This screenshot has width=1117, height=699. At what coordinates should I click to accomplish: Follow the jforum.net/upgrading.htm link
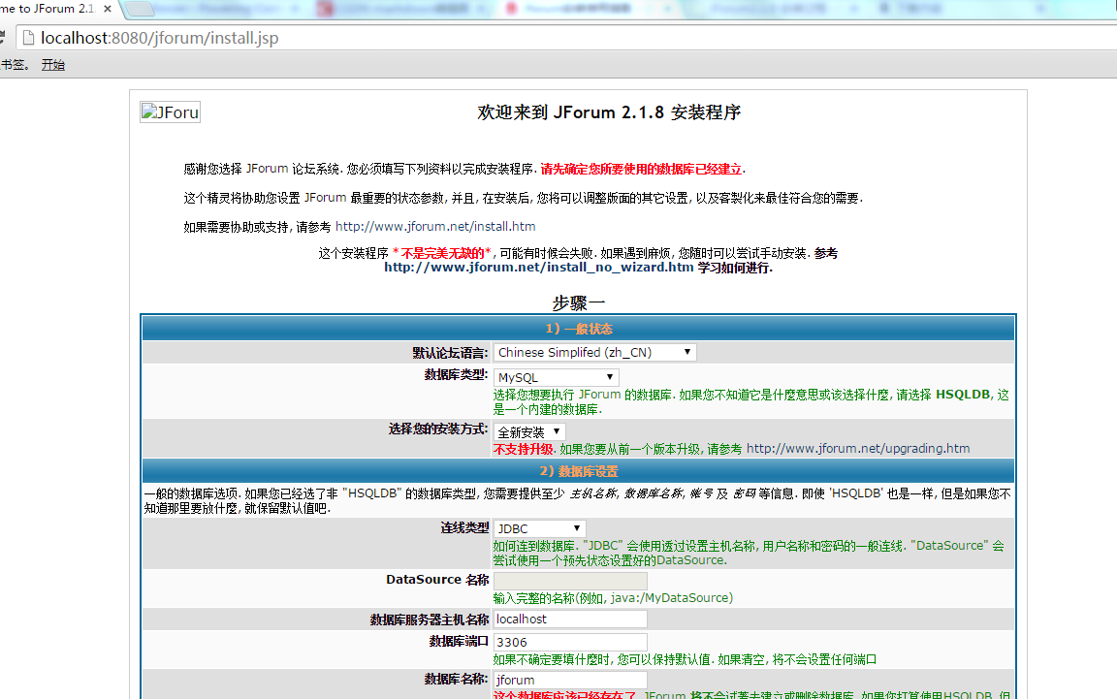858,449
